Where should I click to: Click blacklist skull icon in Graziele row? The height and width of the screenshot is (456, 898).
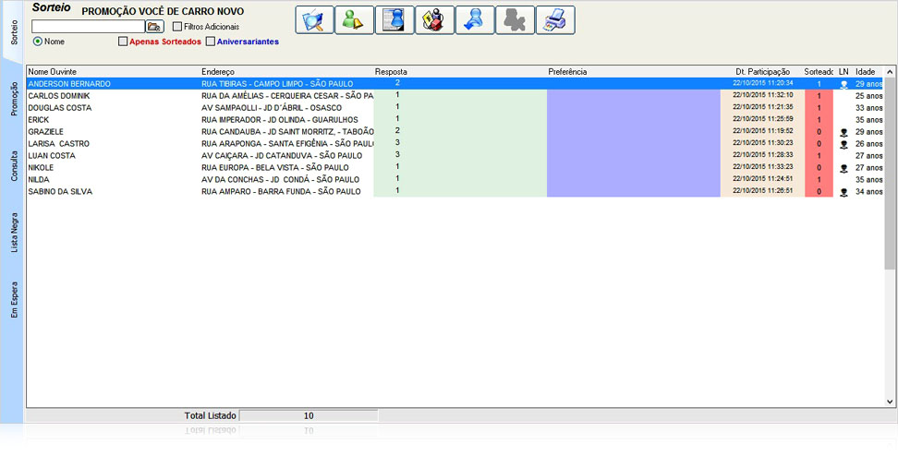click(x=843, y=132)
